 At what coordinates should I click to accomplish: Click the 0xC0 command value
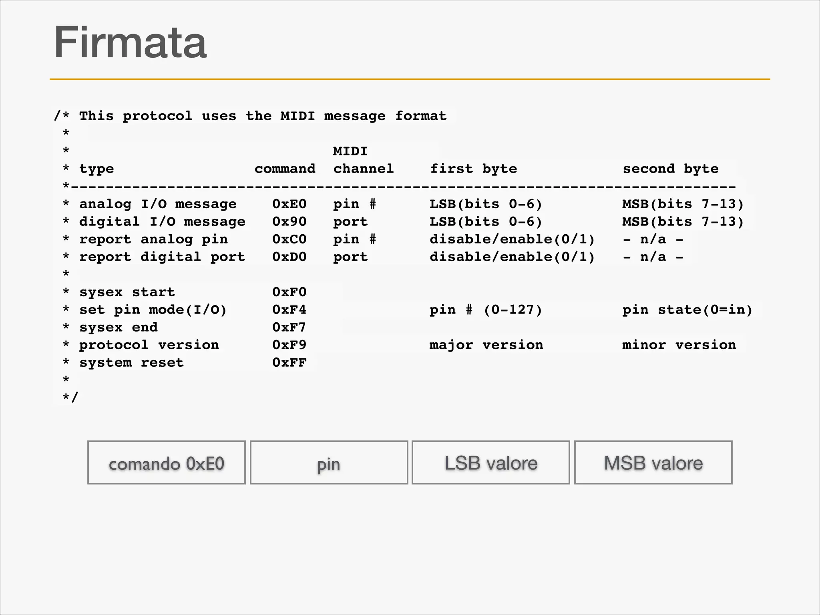[x=289, y=239]
